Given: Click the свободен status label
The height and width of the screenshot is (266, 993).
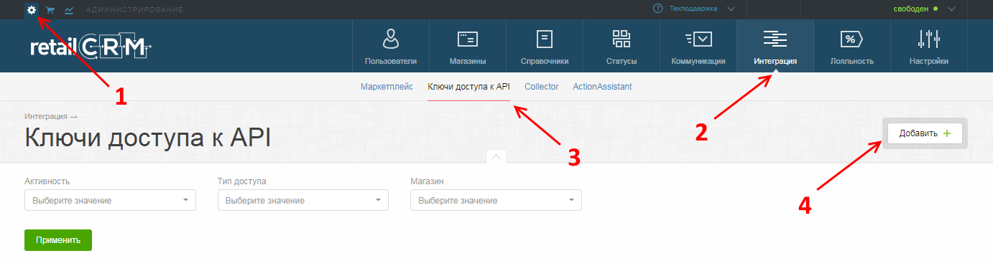Looking at the screenshot, I should tap(910, 9).
